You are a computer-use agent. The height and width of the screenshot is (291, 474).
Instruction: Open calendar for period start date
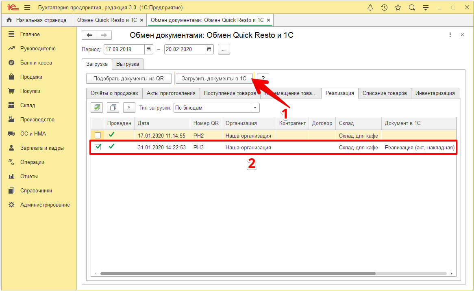(149, 49)
